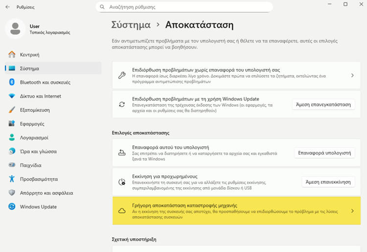The image size is (367, 252).
Task: Click the User profile avatar
Action: tap(15, 29)
